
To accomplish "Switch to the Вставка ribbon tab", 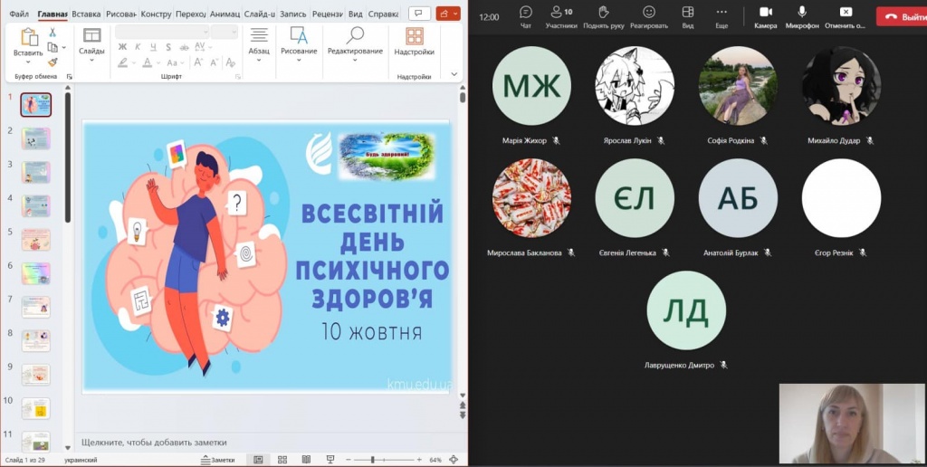I will tap(86, 14).
